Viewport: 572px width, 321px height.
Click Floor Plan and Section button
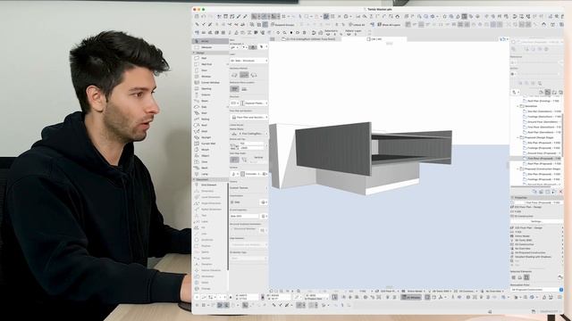[x=248, y=118]
